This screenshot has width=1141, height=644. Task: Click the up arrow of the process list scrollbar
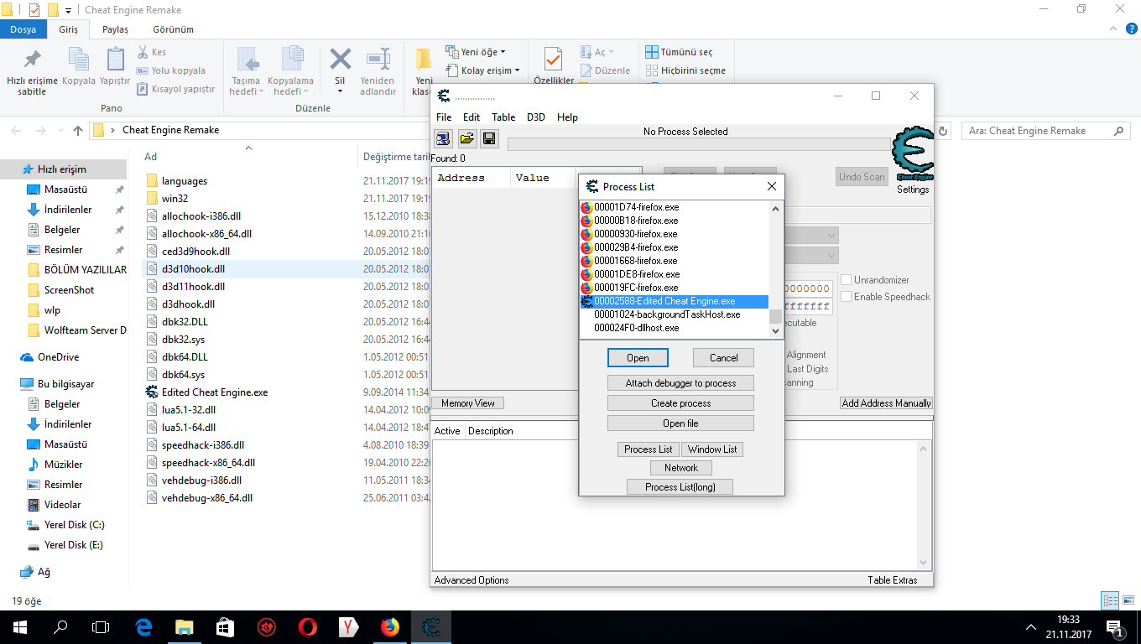tap(775, 209)
